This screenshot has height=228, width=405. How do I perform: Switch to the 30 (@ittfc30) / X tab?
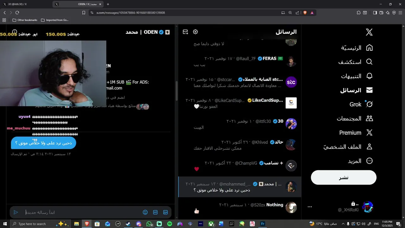[x=25, y=4]
